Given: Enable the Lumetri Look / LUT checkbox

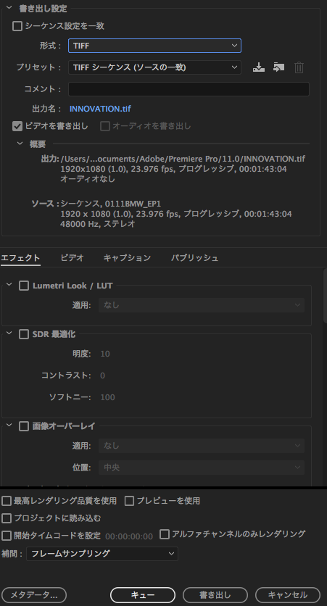Looking at the screenshot, I should pyautogui.click(x=24, y=286).
